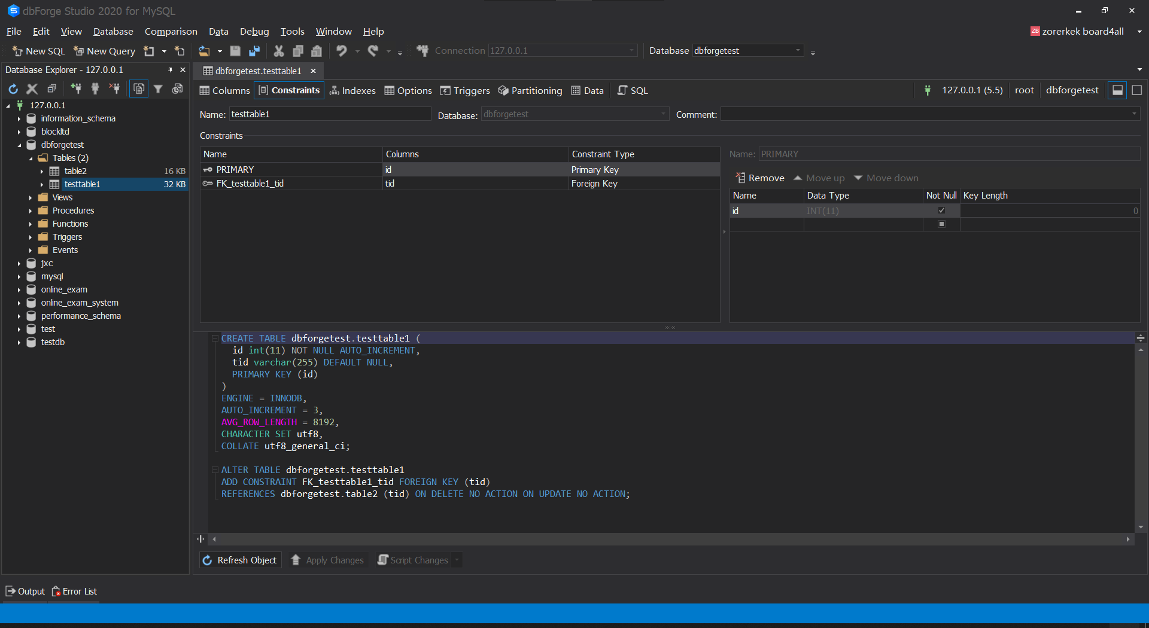Open the Database dropdown in the toolbar

(x=798, y=51)
